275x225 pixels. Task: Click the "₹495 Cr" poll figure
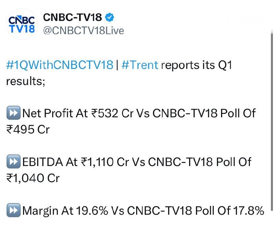(28, 129)
